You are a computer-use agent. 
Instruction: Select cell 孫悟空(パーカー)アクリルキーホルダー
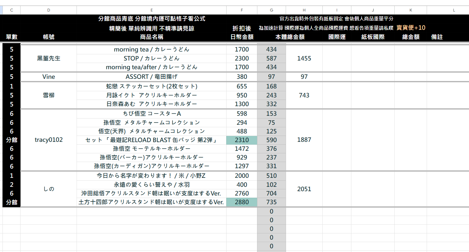[152, 157]
